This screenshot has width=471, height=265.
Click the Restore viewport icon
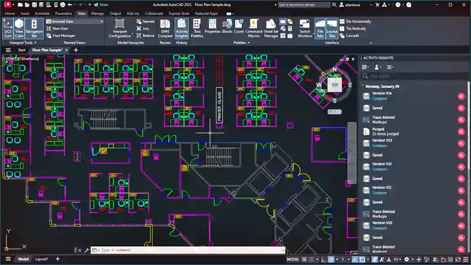tap(145, 35)
